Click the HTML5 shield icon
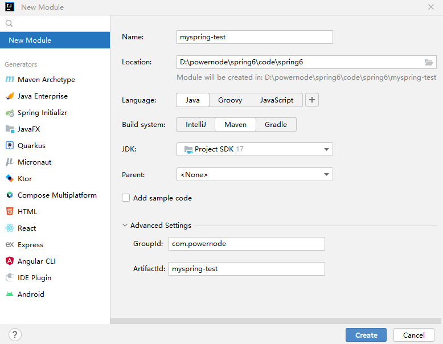The height and width of the screenshot is (344, 443). pos(10,211)
